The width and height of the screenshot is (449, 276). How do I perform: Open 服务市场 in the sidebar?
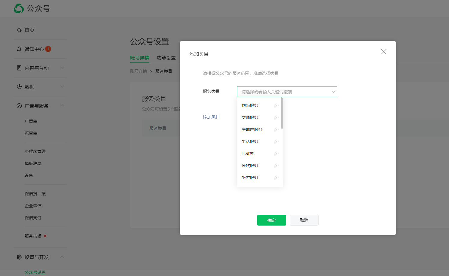pyautogui.click(x=33, y=236)
